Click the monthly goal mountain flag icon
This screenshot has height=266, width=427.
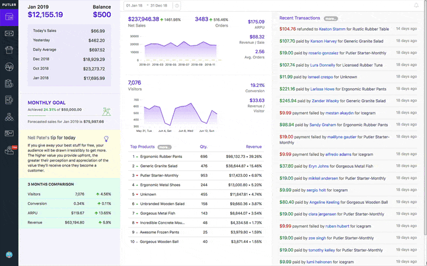point(106,111)
